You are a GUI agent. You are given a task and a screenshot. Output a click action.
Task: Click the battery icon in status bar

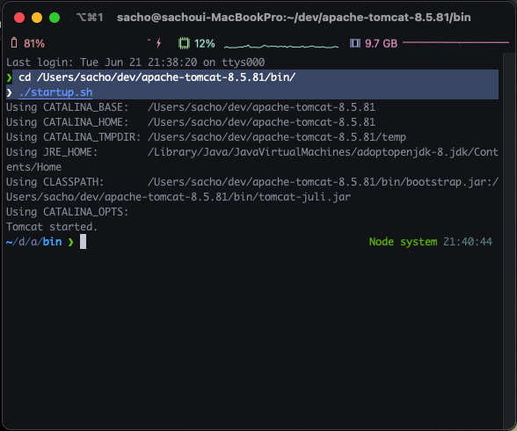(x=14, y=43)
